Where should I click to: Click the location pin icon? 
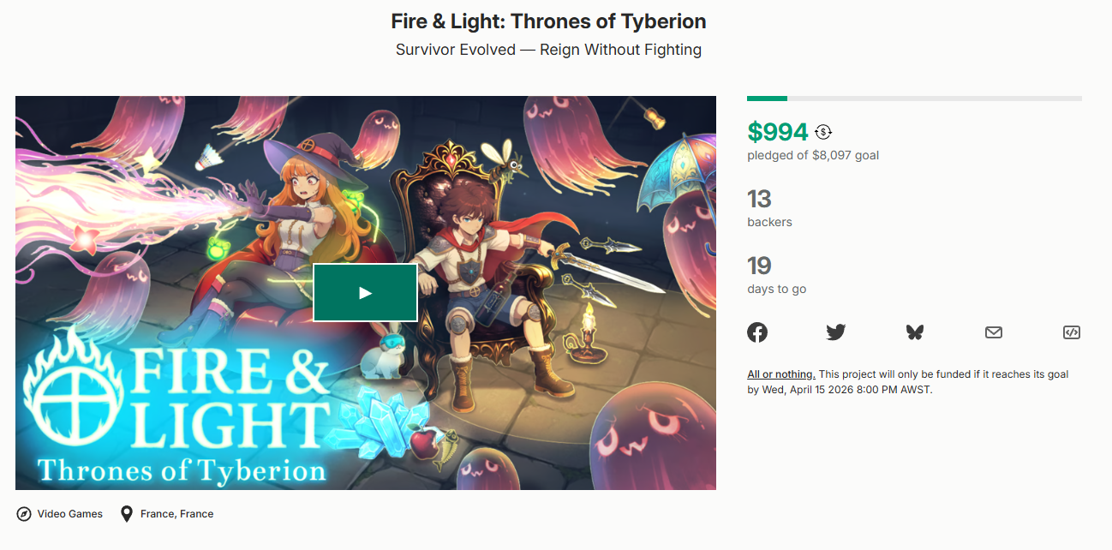pyautogui.click(x=127, y=514)
